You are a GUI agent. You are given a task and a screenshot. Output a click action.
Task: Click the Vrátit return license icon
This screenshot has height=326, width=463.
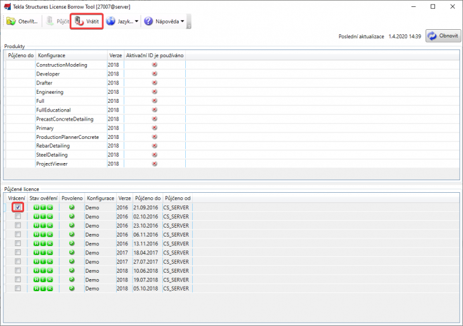(x=79, y=21)
